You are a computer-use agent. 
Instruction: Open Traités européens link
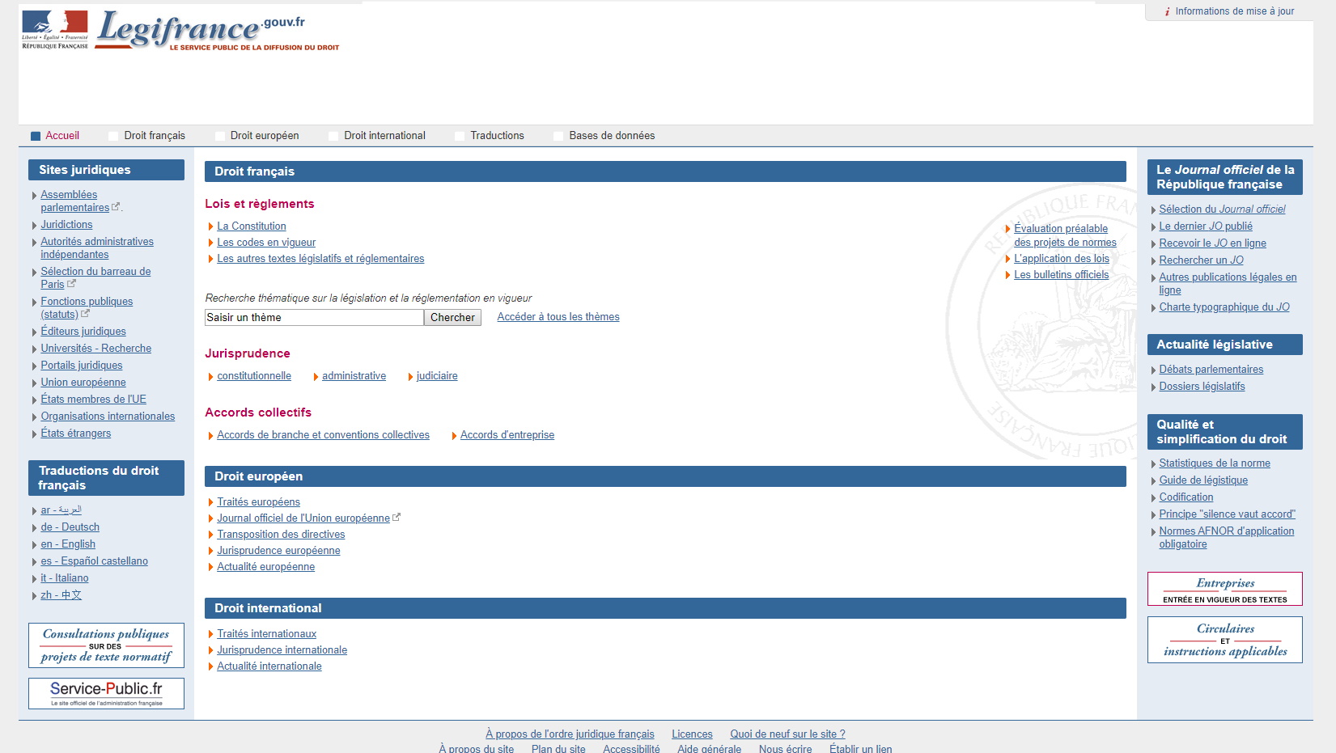258,502
